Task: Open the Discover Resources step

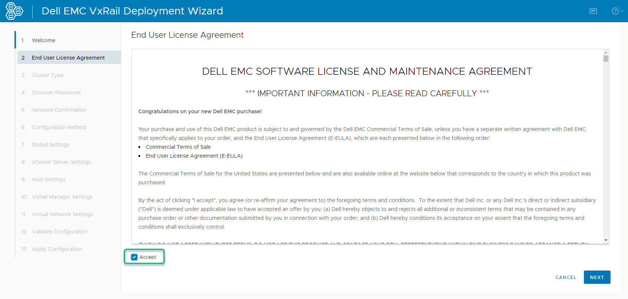Action: click(x=56, y=93)
